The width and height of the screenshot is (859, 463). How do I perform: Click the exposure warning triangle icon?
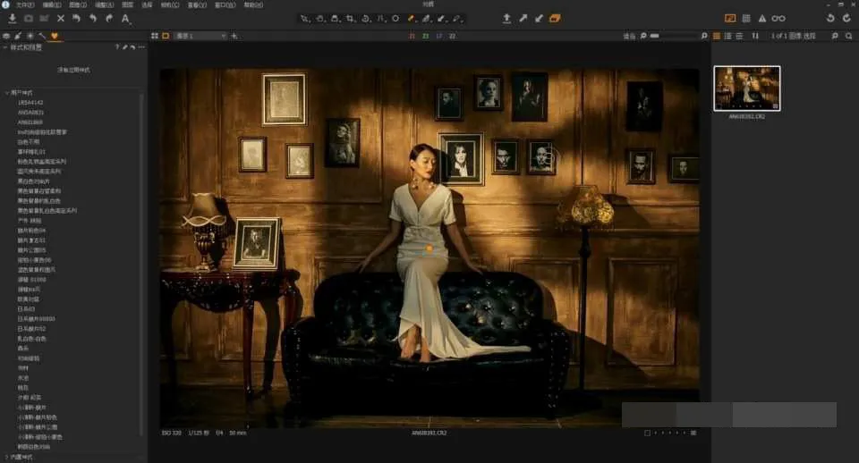762,19
